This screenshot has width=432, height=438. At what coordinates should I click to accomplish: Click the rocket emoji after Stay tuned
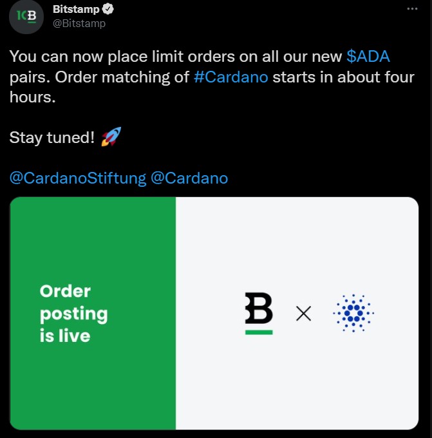click(x=111, y=137)
